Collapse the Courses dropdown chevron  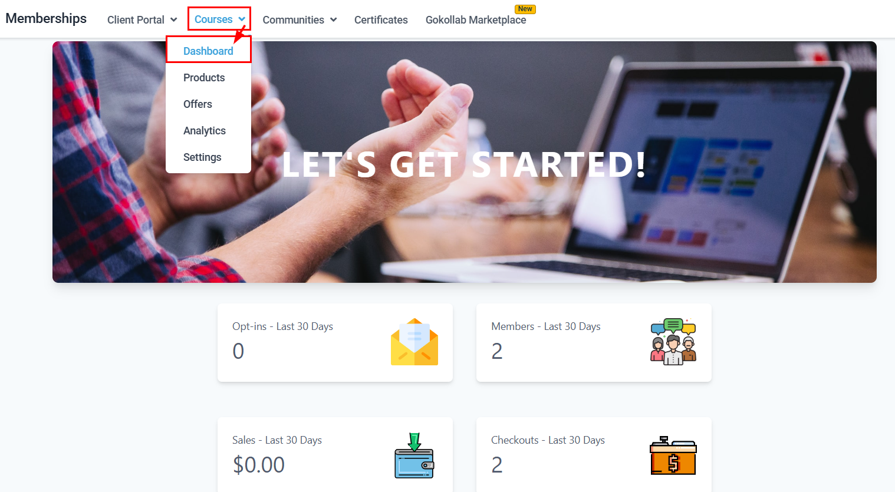pyautogui.click(x=242, y=19)
